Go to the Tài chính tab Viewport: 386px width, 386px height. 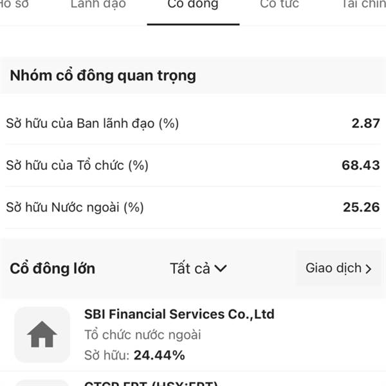(x=364, y=4)
